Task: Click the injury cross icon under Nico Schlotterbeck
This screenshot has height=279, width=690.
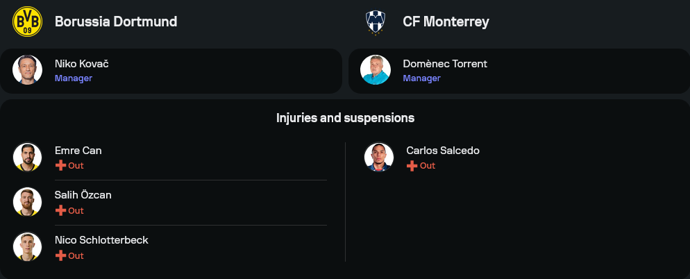Action: (60, 256)
